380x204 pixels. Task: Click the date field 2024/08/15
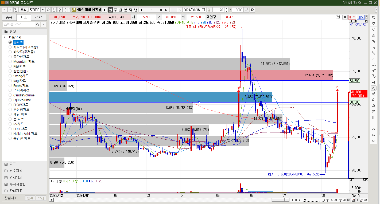[192, 10]
